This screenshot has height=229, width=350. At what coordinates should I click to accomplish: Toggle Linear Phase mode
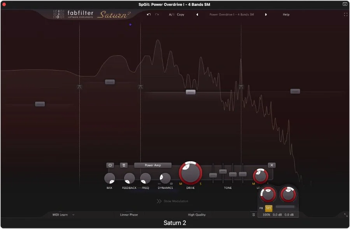pyautogui.click(x=129, y=215)
